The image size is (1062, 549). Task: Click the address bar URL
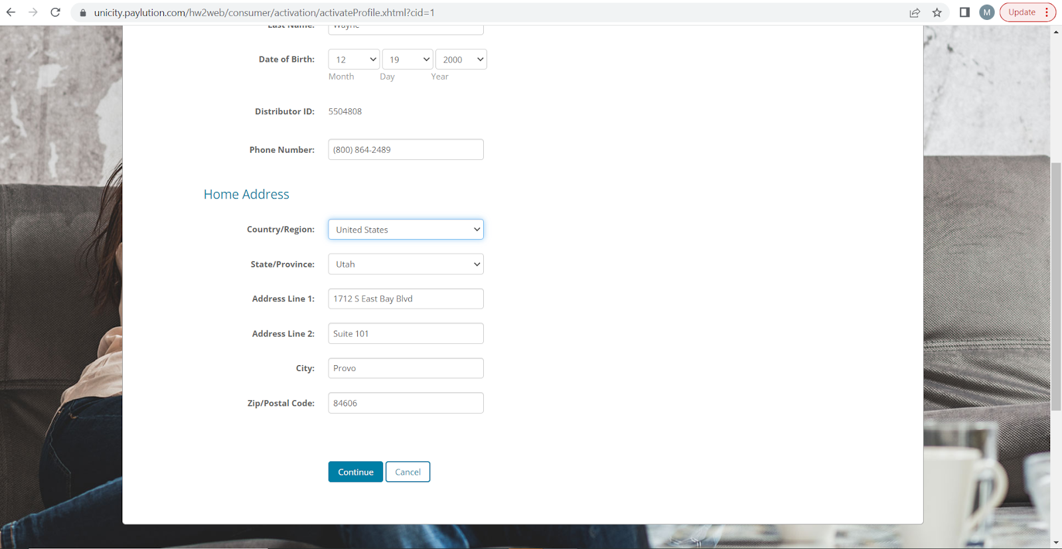[264, 13]
